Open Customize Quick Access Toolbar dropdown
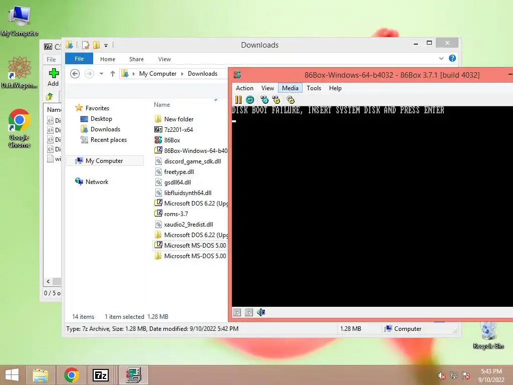Screen dimensions: 513x385 (x=106, y=46)
